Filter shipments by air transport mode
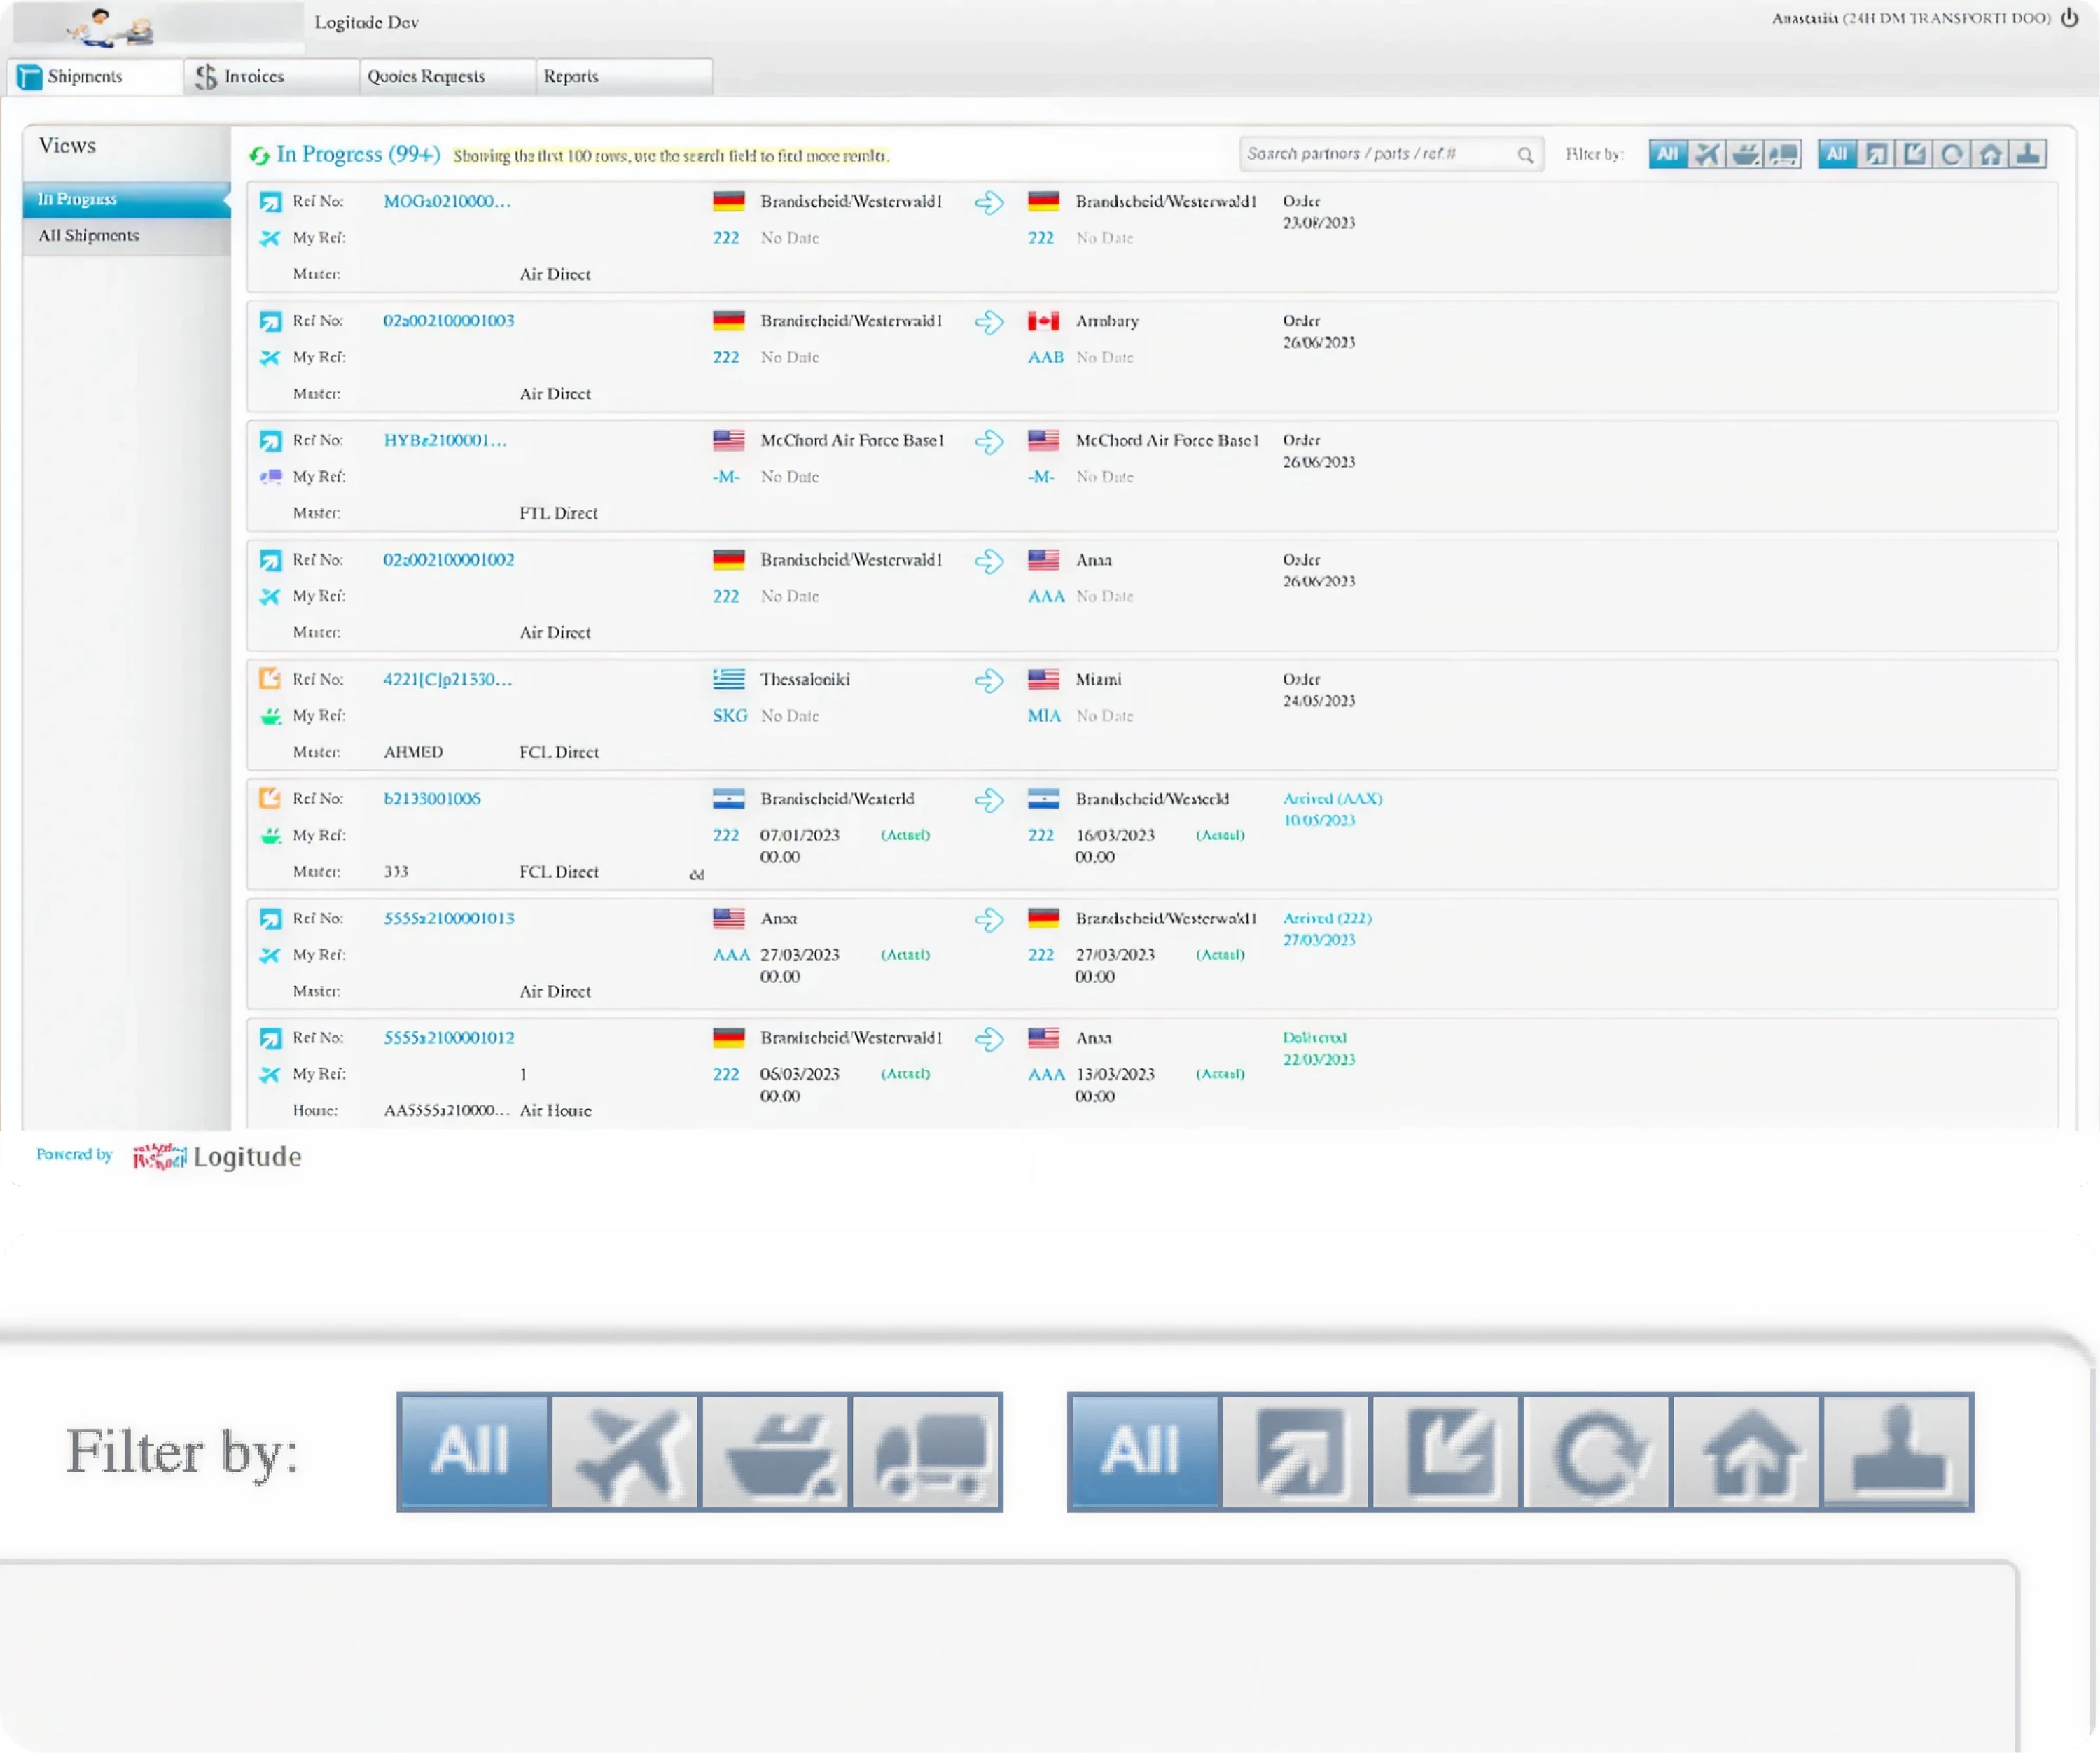The height and width of the screenshot is (1753, 2100). [x=1707, y=154]
